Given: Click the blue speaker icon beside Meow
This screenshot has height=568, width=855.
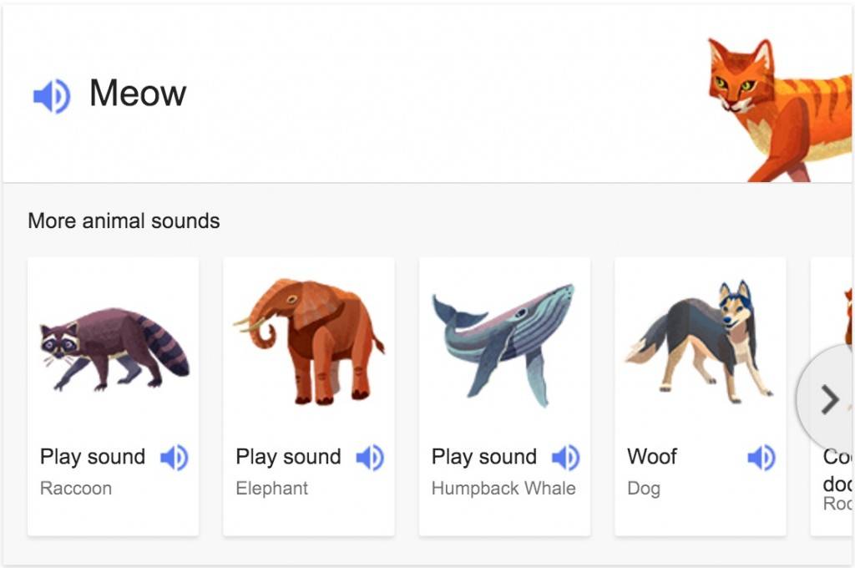Looking at the screenshot, I should tap(50, 94).
